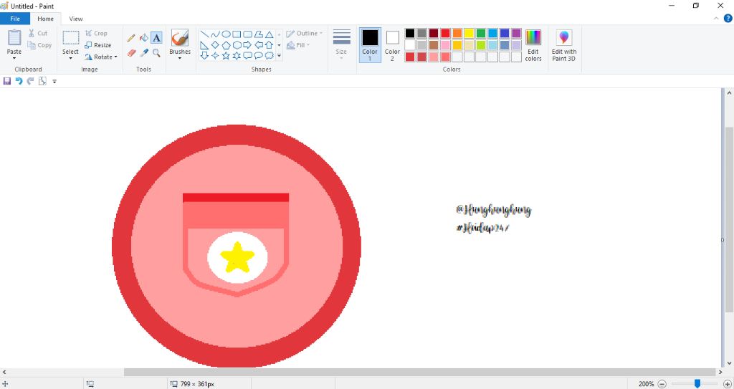Image resolution: width=734 pixels, height=389 pixels.
Task: Choose the Rounded rectangular callout shape
Action: click(247, 56)
